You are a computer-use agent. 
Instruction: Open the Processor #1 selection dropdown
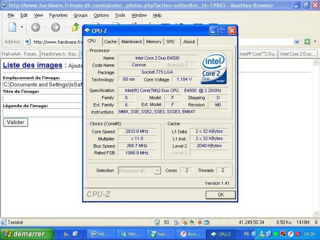(x=139, y=171)
